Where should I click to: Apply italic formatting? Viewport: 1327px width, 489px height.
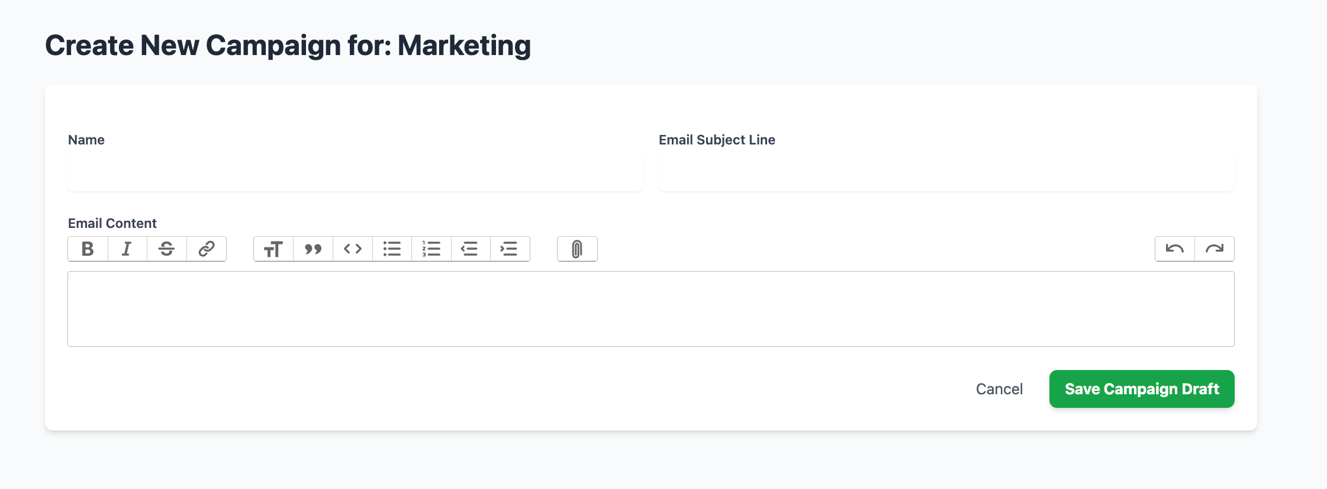pyautogui.click(x=127, y=249)
